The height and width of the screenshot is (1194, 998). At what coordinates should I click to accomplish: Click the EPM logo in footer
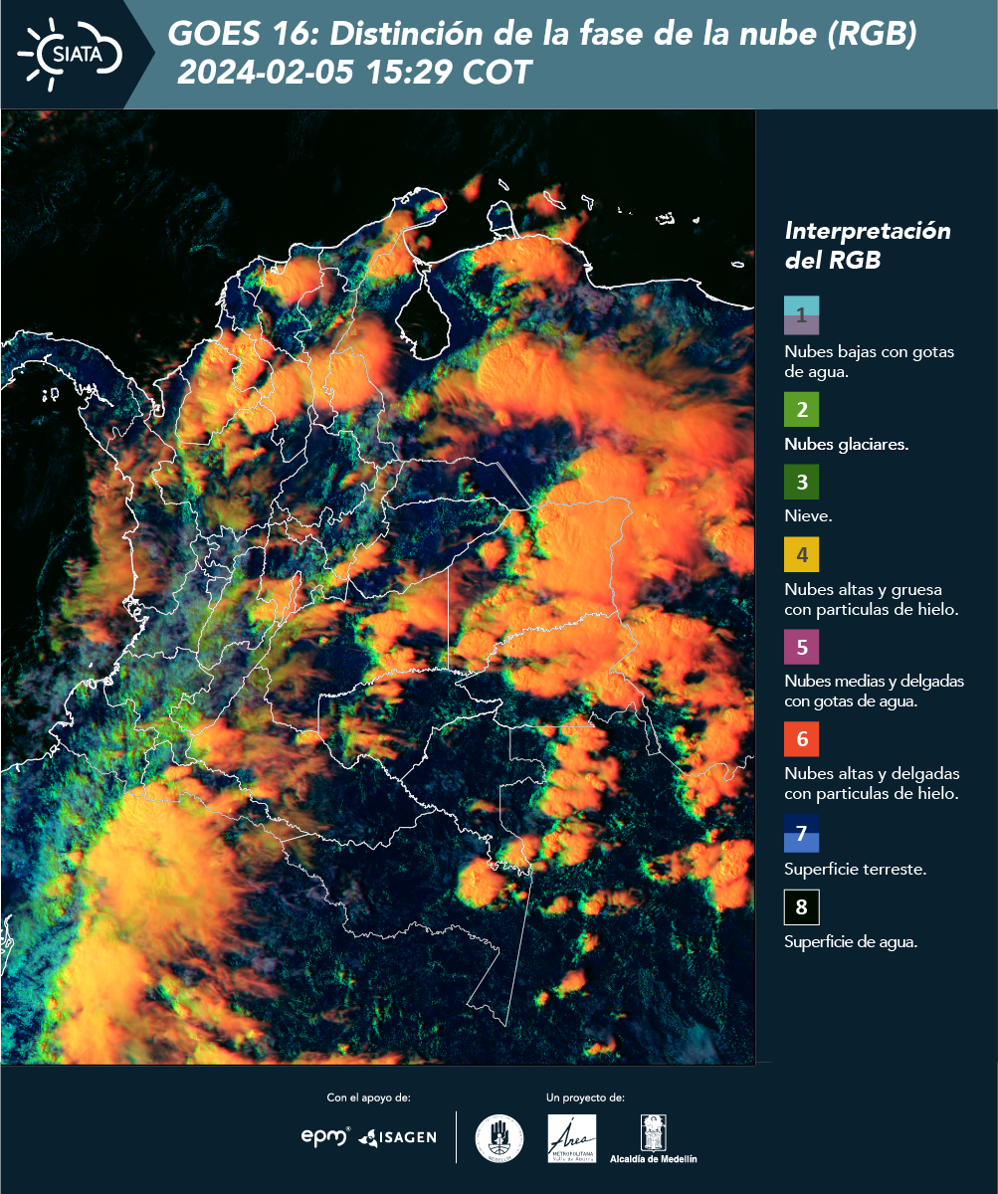[325, 1135]
